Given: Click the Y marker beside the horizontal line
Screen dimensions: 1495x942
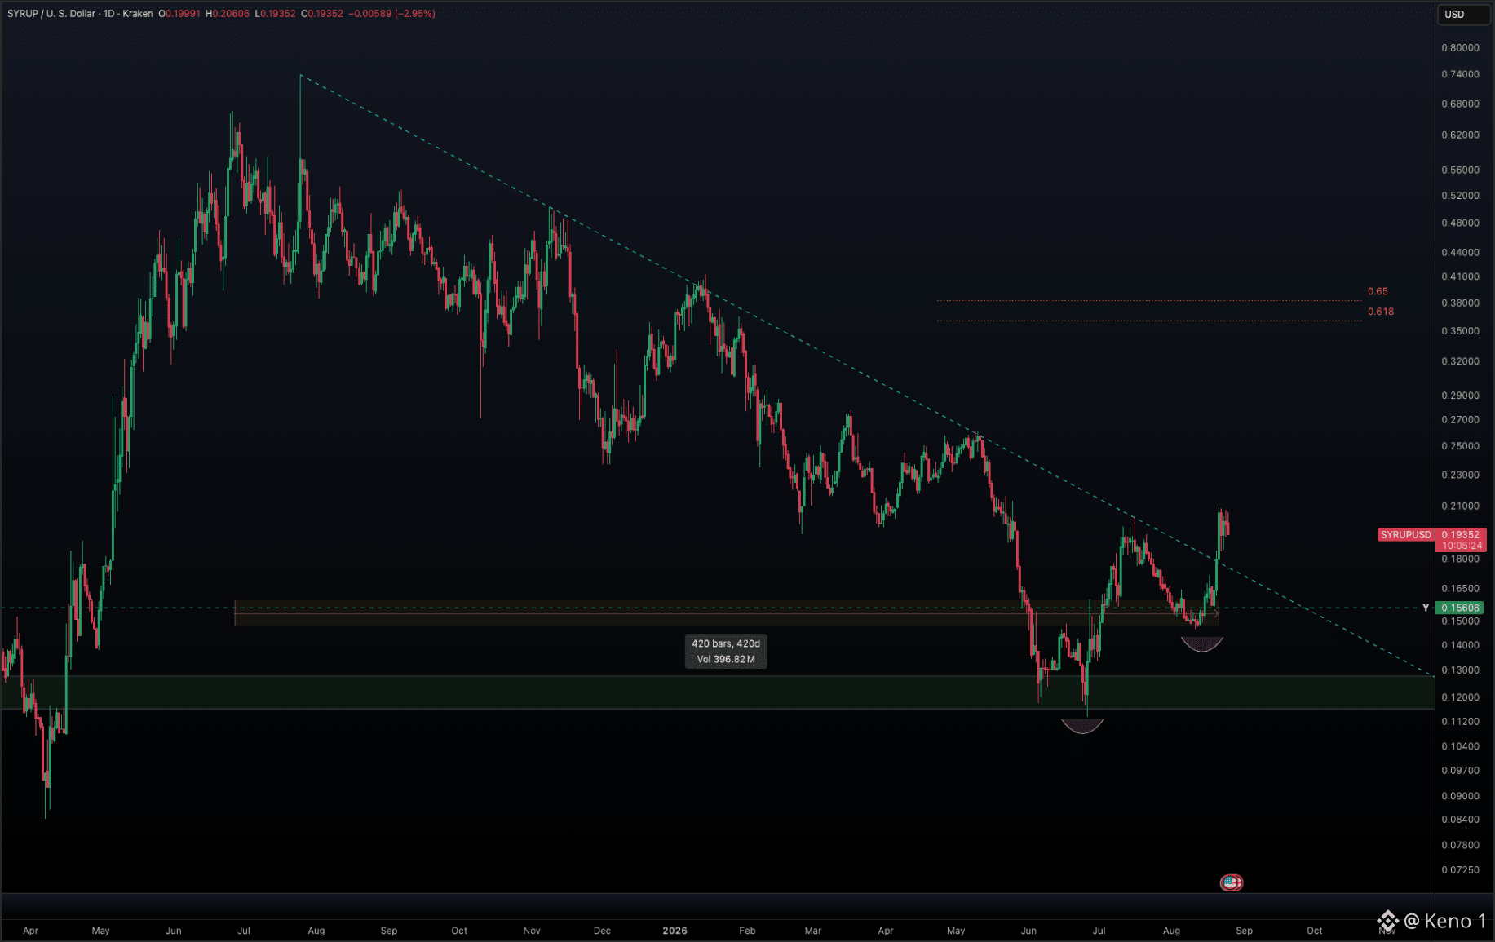Looking at the screenshot, I should [x=1426, y=608].
